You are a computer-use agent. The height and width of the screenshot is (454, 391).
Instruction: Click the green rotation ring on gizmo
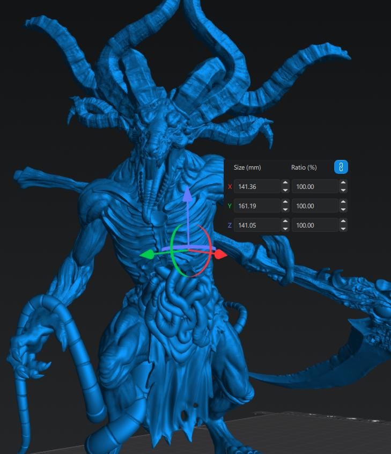click(x=174, y=249)
